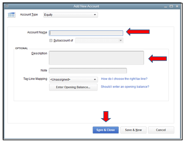The image size is (185, 143).
Task: Enable the Subaccount of checkbox
Action: pos(51,40)
